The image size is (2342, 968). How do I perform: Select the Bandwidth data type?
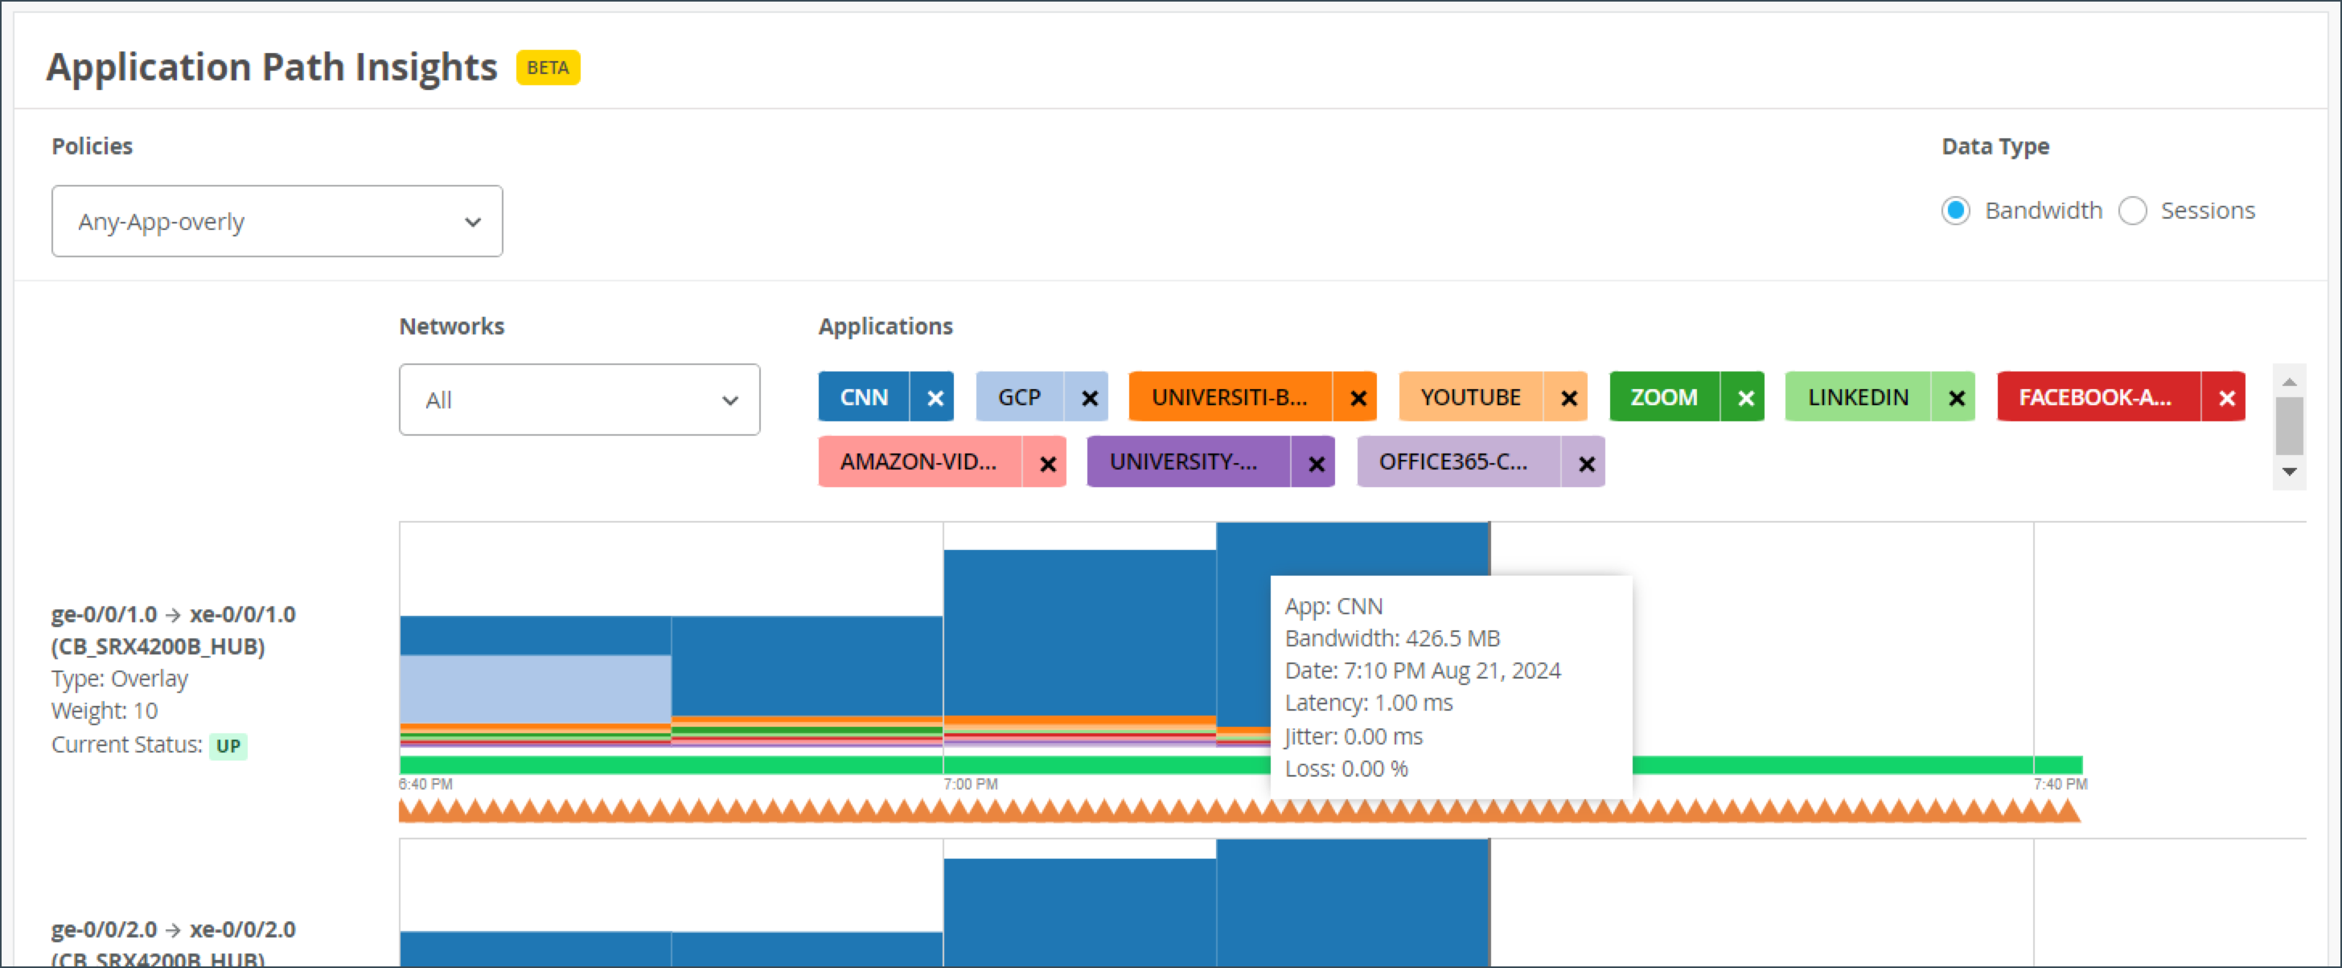coord(1956,210)
